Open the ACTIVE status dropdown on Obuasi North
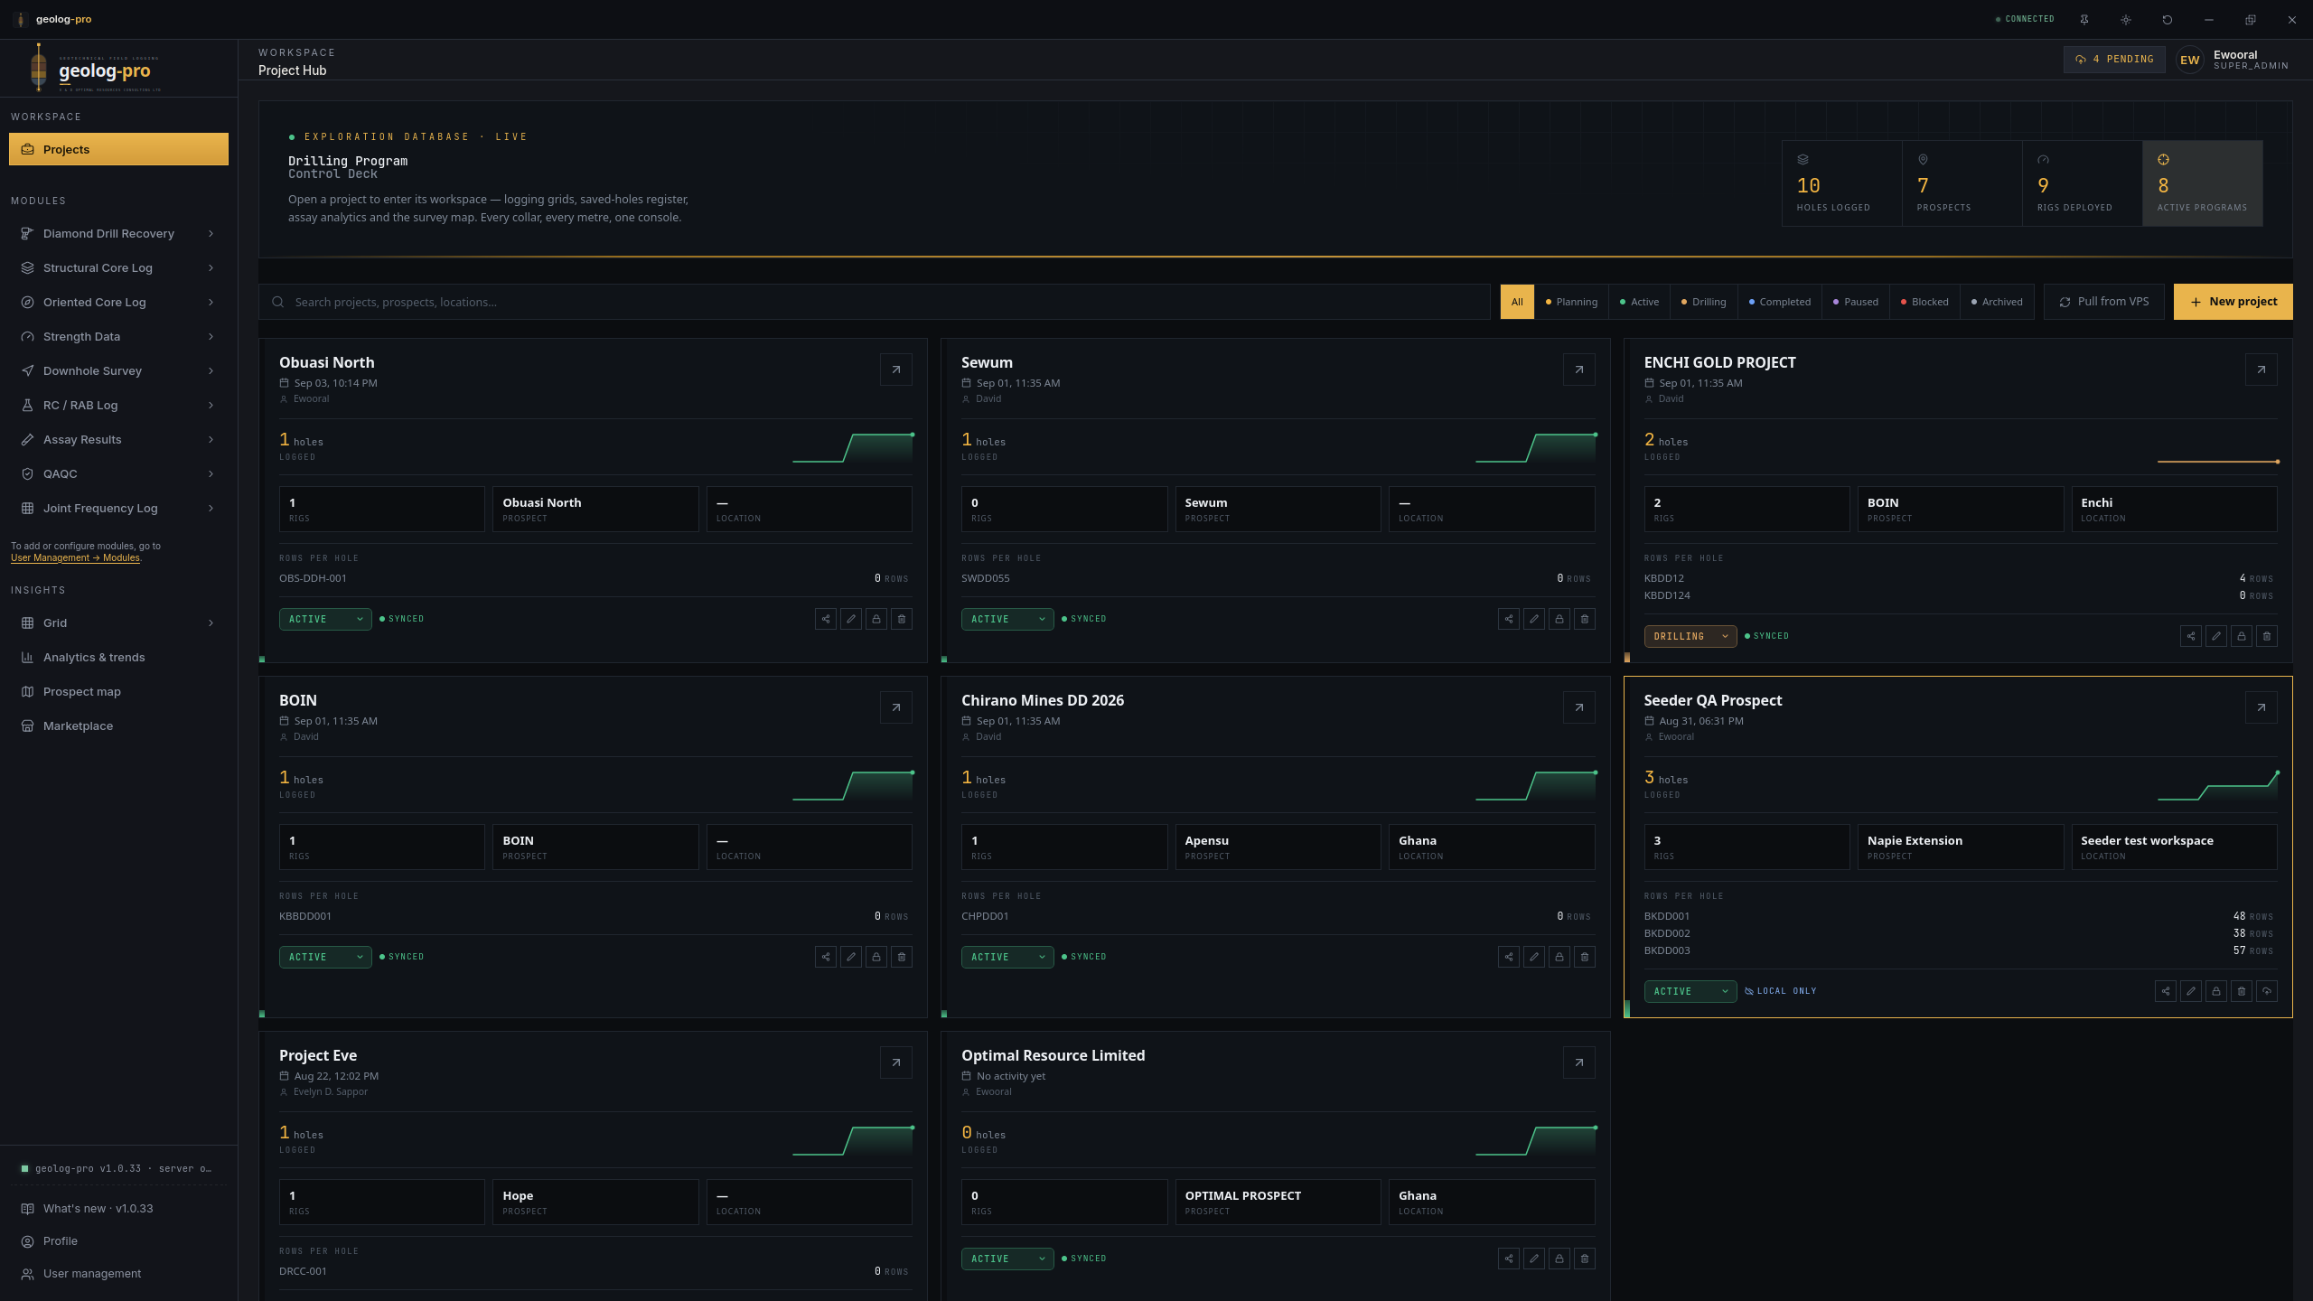 click(325, 619)
